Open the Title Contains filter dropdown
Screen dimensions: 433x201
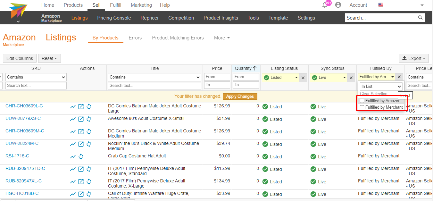(155, 77)
